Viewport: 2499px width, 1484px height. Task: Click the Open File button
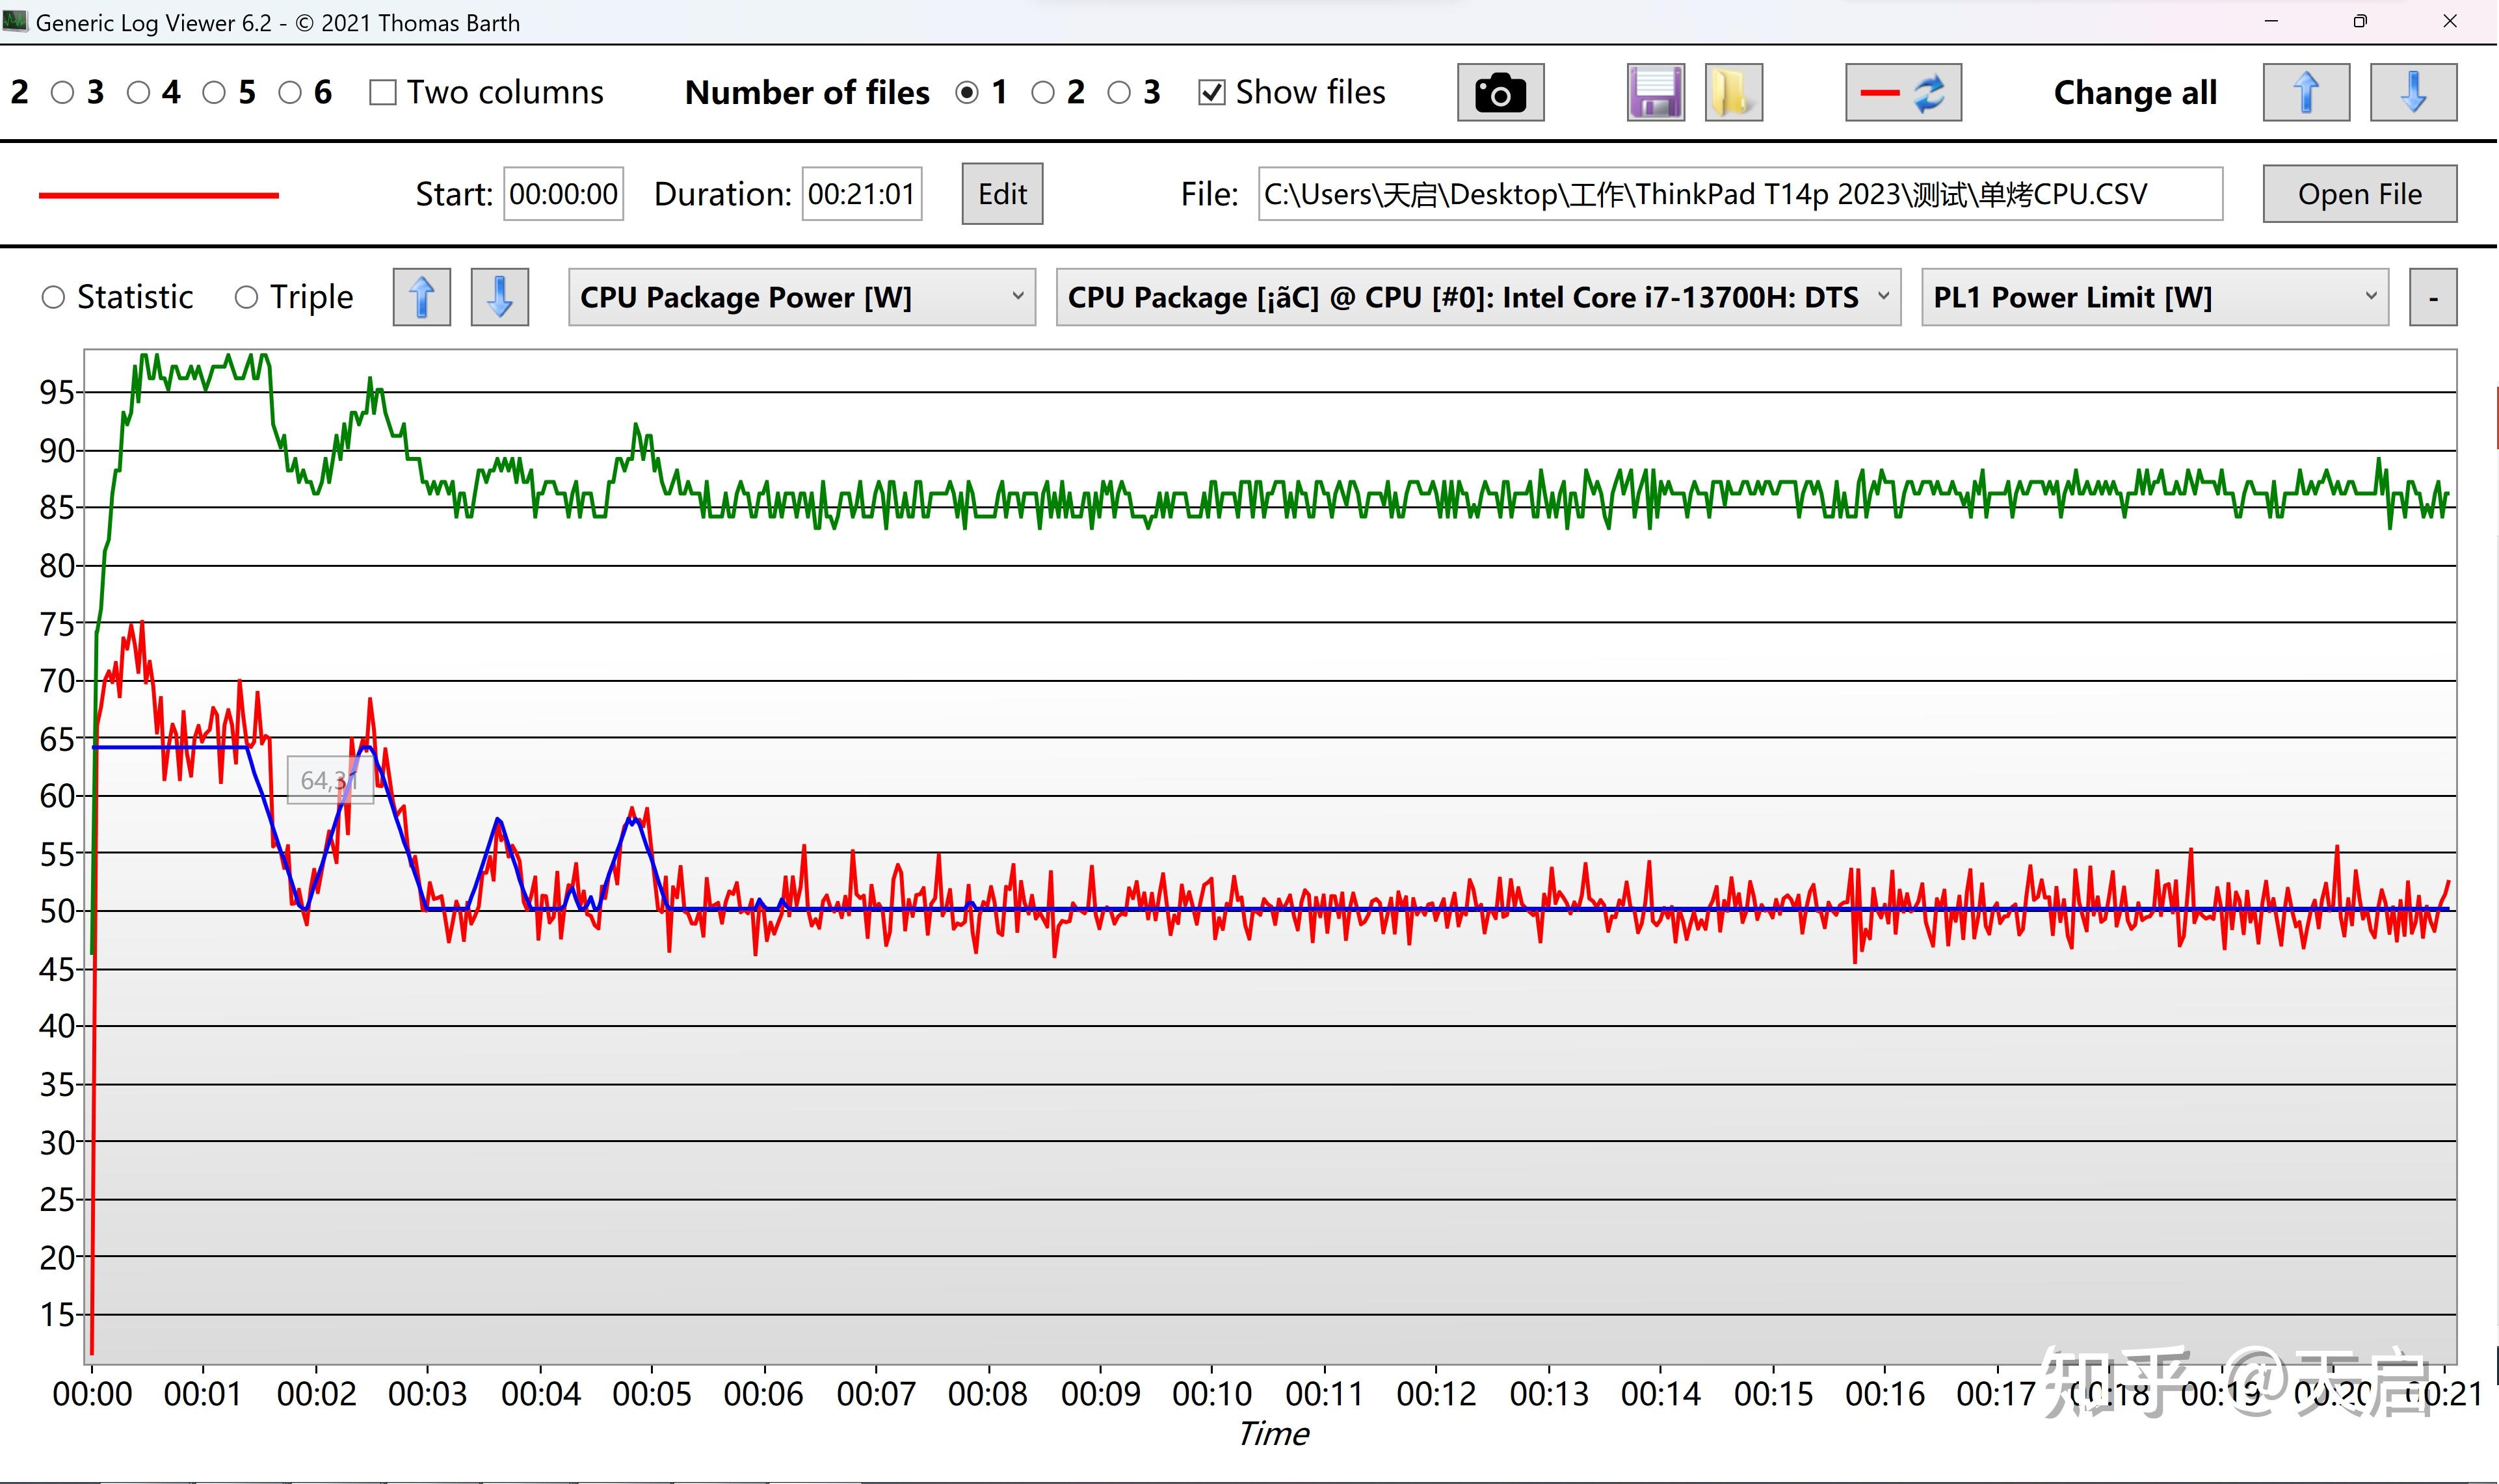tap(2359, 194)
